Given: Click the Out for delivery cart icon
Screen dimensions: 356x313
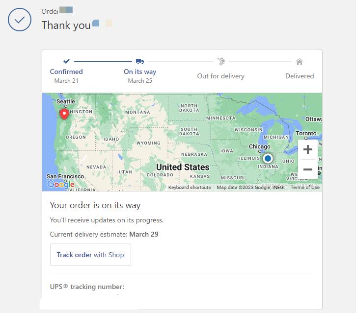Looking at the screenshot, I should pos(221,61).
